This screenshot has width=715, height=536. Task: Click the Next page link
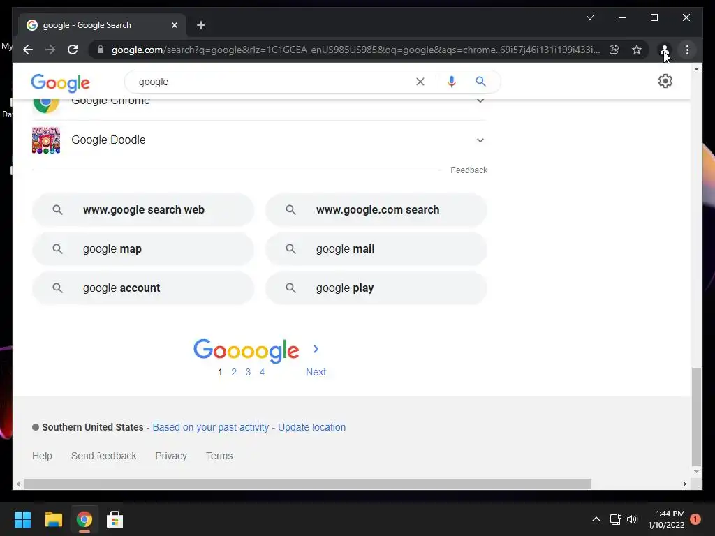(x=316, y=372)
